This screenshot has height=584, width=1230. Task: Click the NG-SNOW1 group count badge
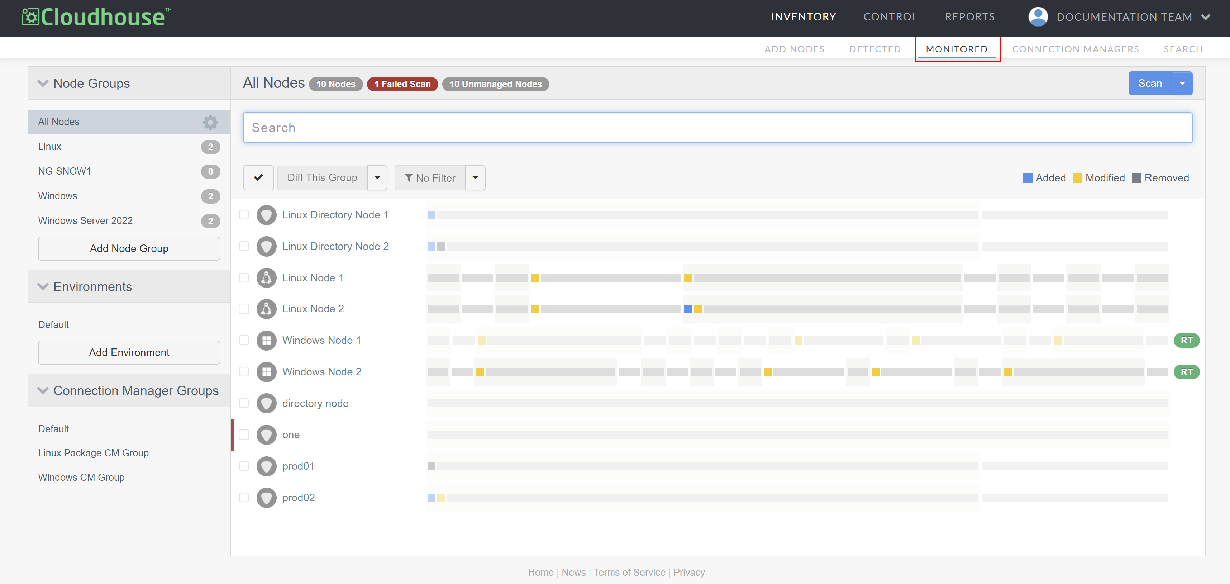click(211, 172)
